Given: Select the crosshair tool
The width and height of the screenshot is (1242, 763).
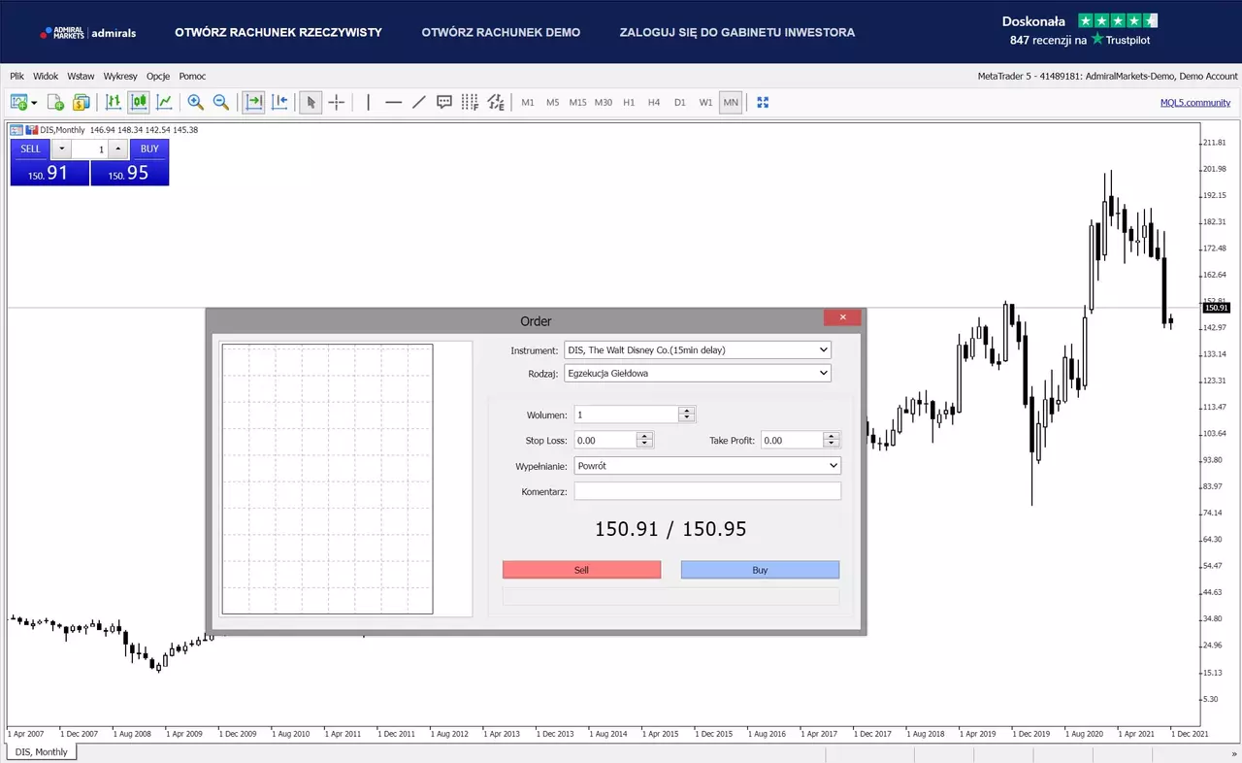Looking at the screenshot, I should [337, 102].
